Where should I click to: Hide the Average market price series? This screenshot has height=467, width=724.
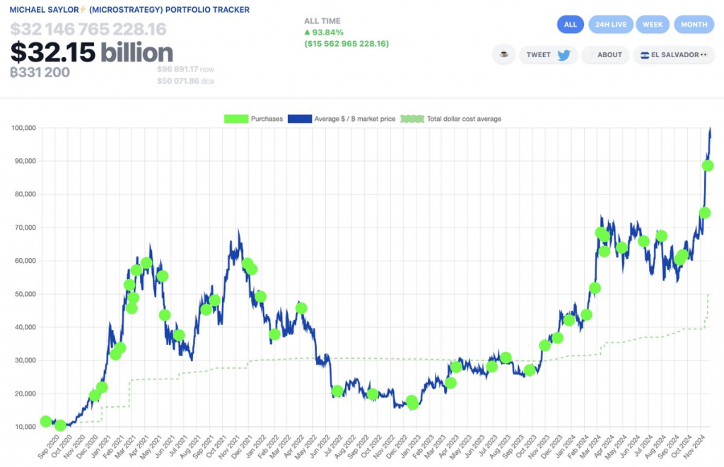click(354, 119)
